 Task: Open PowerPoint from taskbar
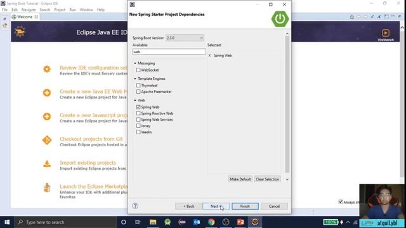(x=240, y=222)
